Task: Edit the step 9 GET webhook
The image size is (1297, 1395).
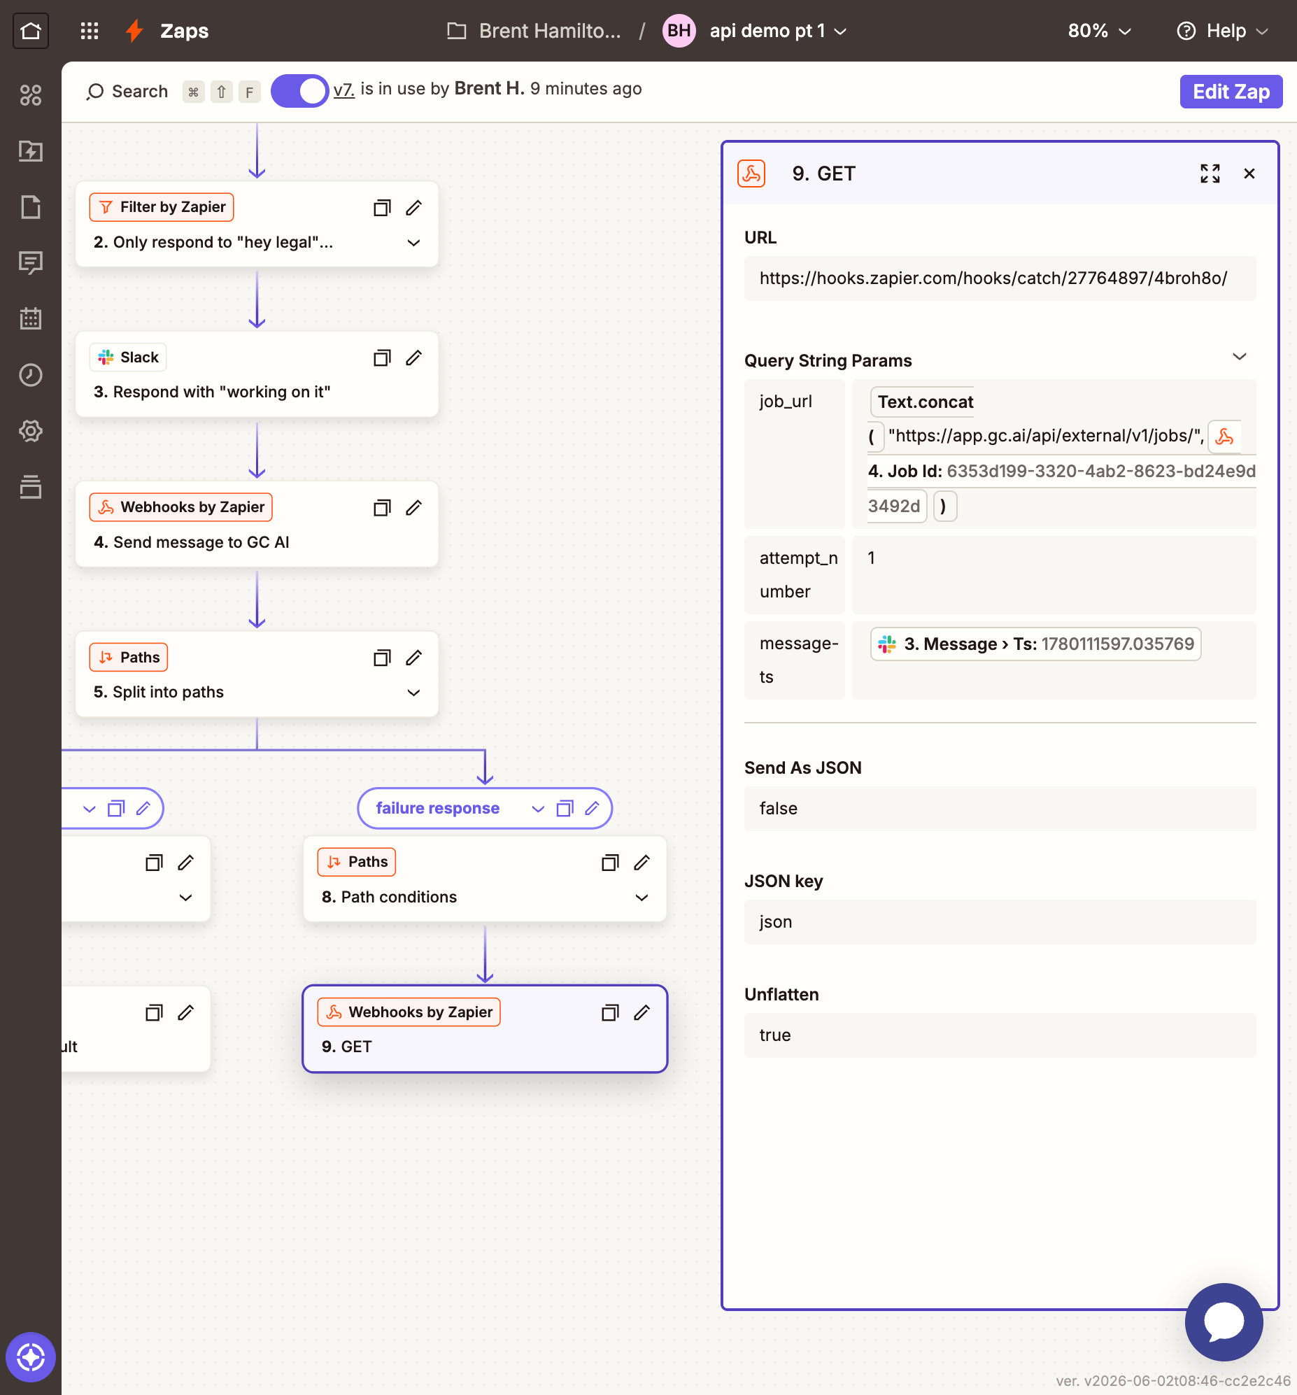Action: [642, 1012]
